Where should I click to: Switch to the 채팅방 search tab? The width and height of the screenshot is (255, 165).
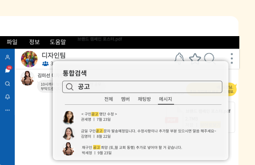pos(144,99)
